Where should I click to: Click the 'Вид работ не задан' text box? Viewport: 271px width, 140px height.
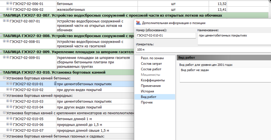[x=225, y=75]
